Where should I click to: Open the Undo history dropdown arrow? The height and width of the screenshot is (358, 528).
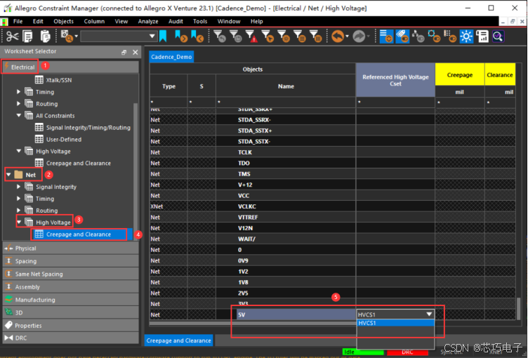tap(347, 36)
